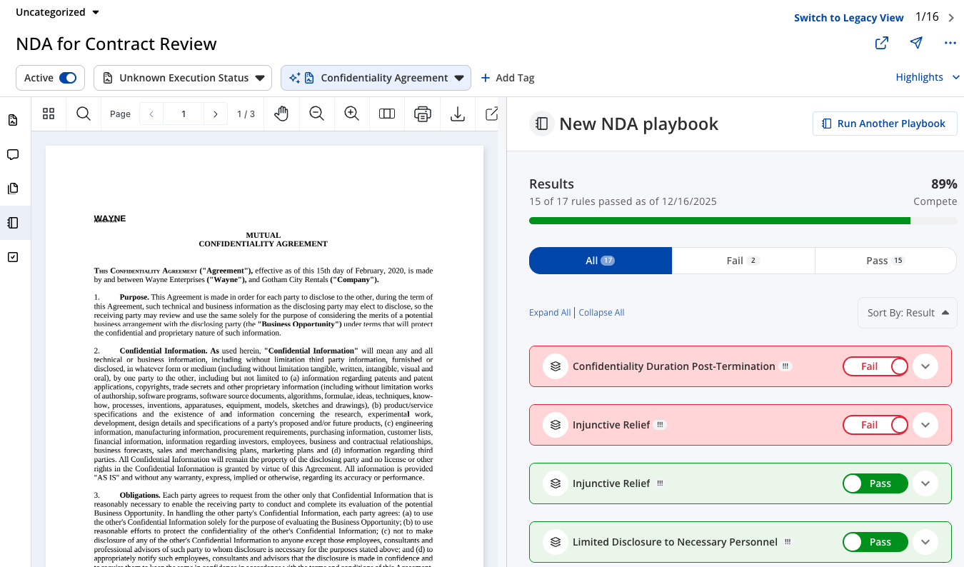Toggle two-page spread view
Screen dimensions: 964x567
click(x=386, y=114)
